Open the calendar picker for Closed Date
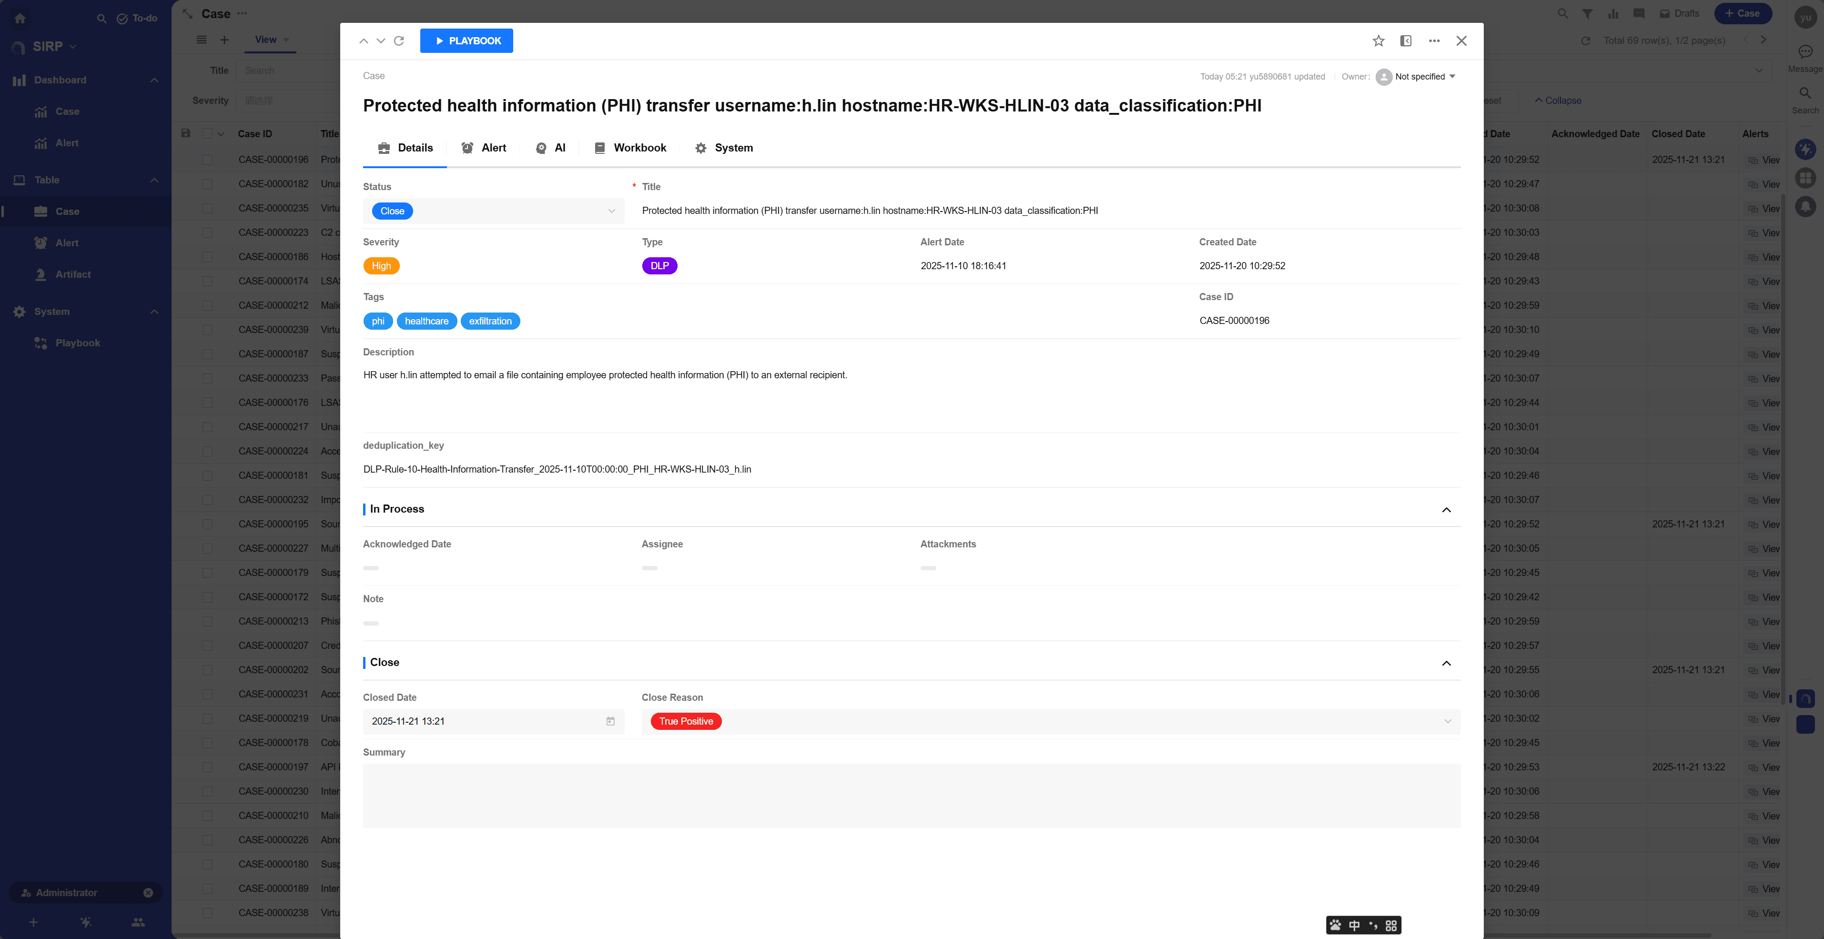This screenshot has width=1824, height=939. (x=609, y=721)
